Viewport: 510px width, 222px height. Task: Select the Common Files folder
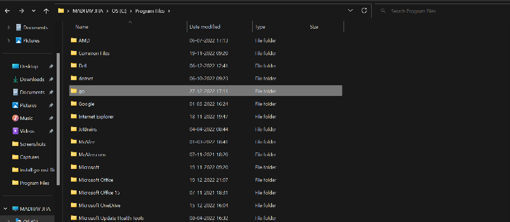pyautogui.click(x=94, y=53)
